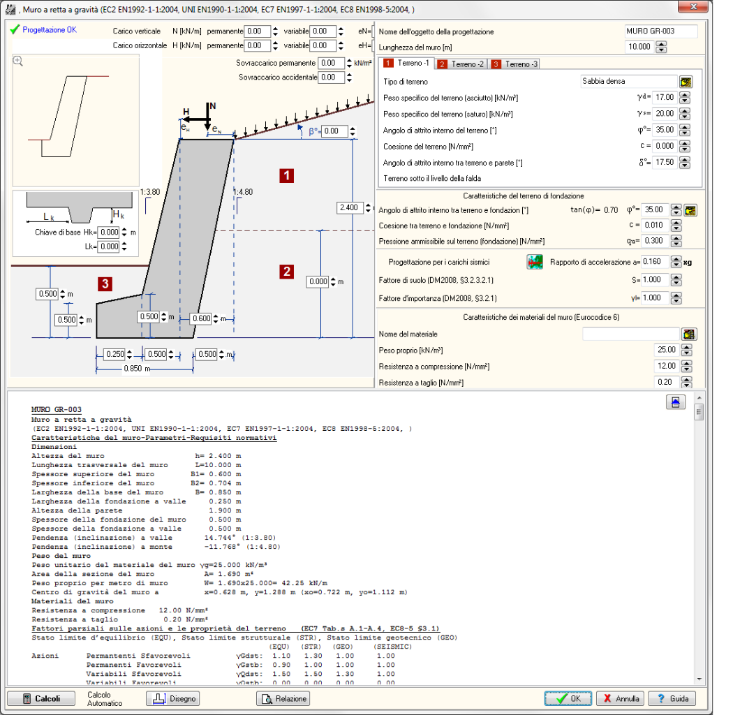
Task: Click the application icon in the title bar
Action: 10,9
